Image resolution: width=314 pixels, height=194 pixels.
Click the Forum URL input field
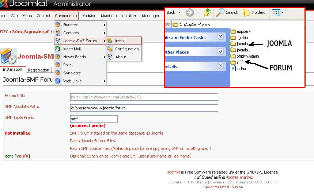coord(144,97)
